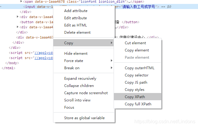Choose Add attribute from context menu
198x127 pixels.
(76, 11)
